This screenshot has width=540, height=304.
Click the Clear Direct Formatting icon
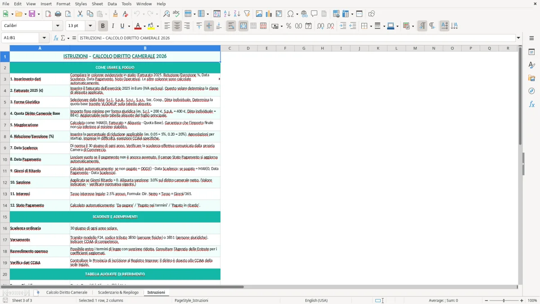tap(125, 14)
